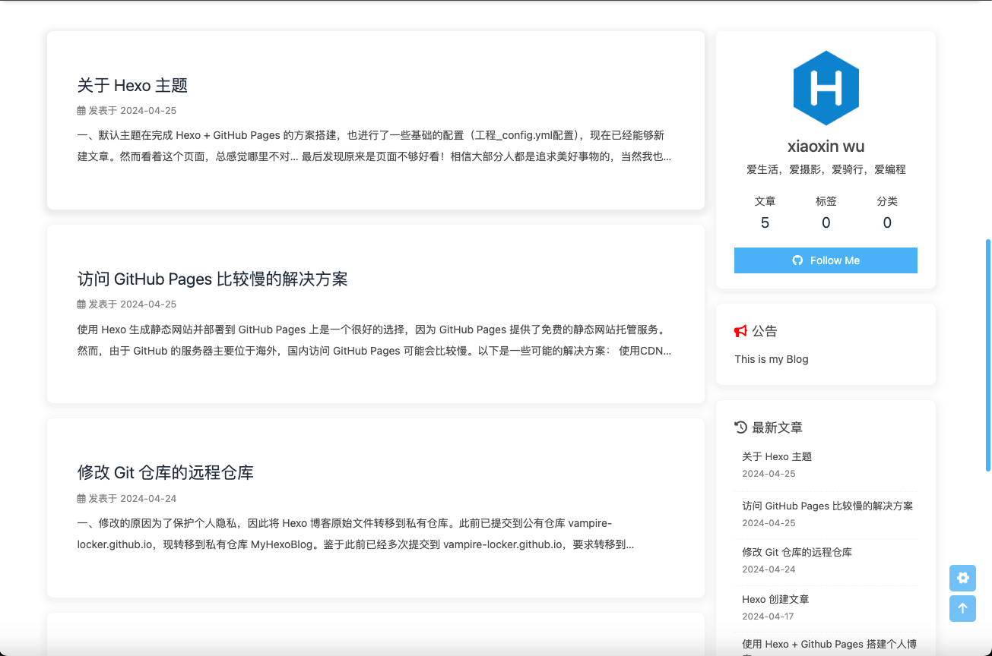Open 访问 GitHub Pages entry in recent posts sidebar
Image resolution: width=992 pixels, height=656 pixels.
(828, 506)
